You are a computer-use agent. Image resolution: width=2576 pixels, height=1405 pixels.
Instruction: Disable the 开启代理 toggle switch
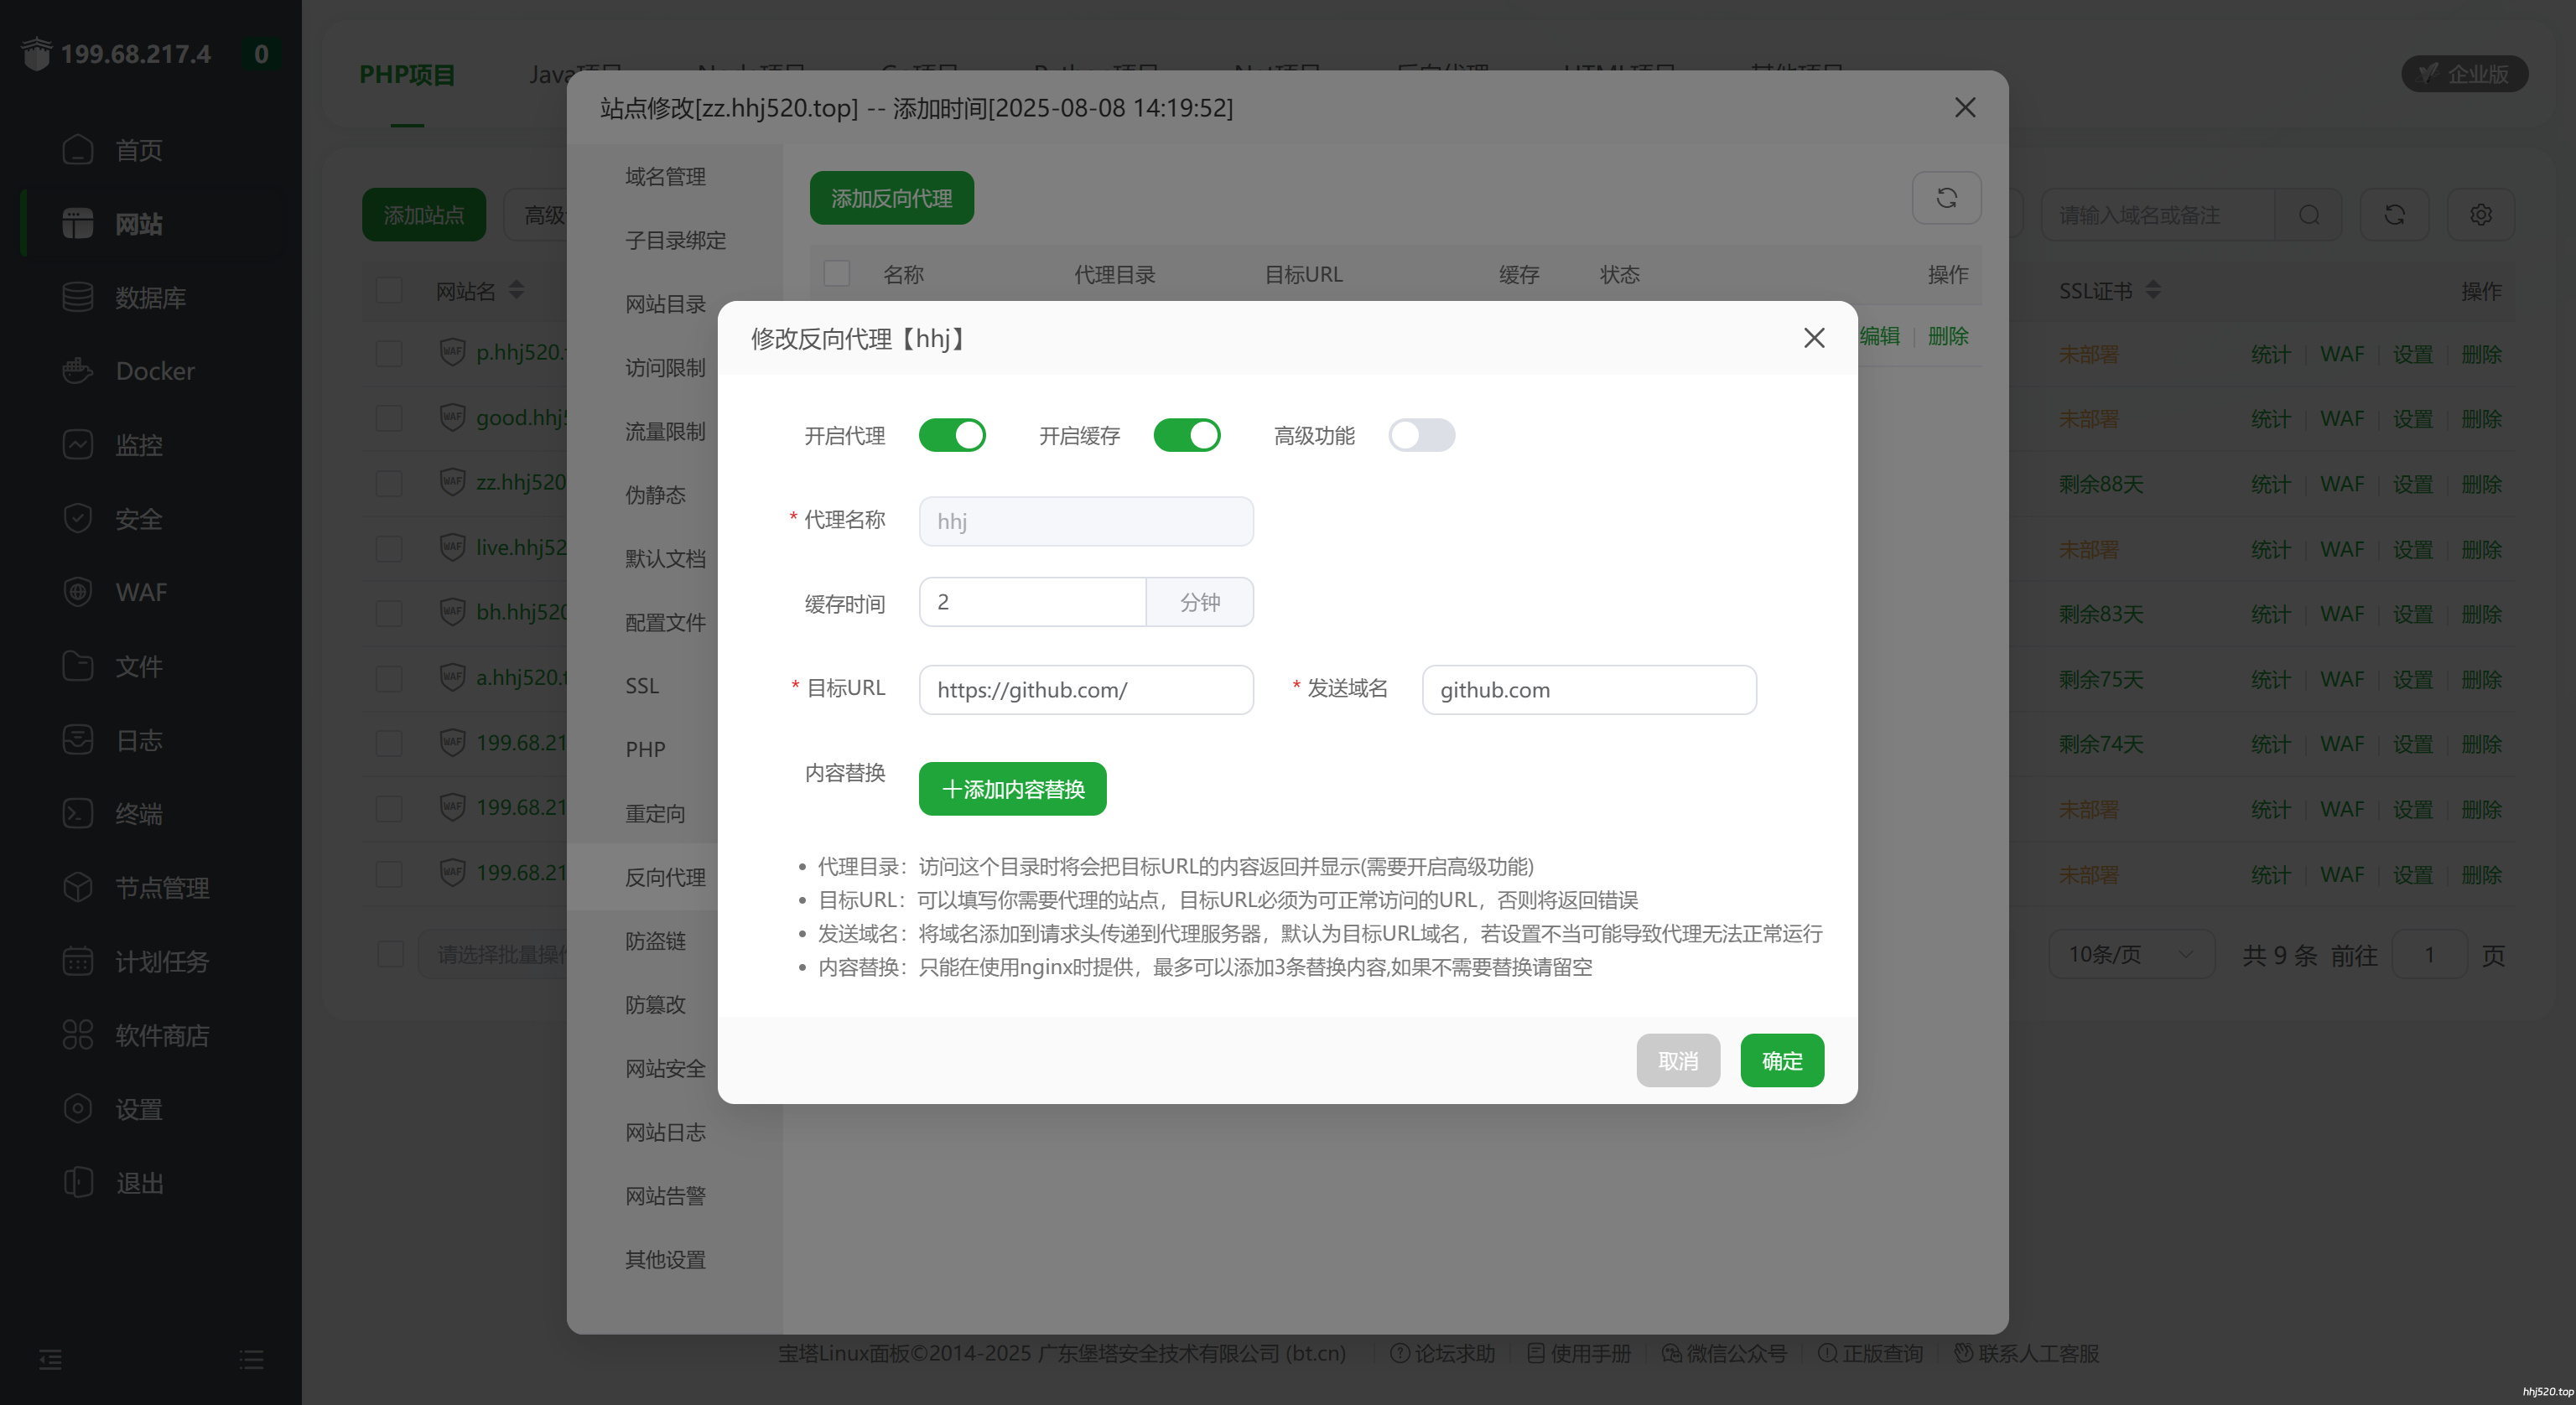pyautogui.click(x=952, y=435)
